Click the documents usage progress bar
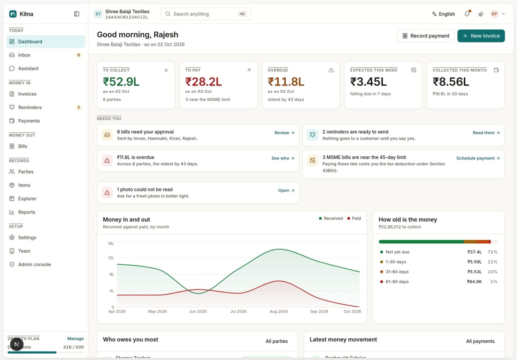This screenshot has height=360, width=517. pyautogui.click(x=46, y=353)
